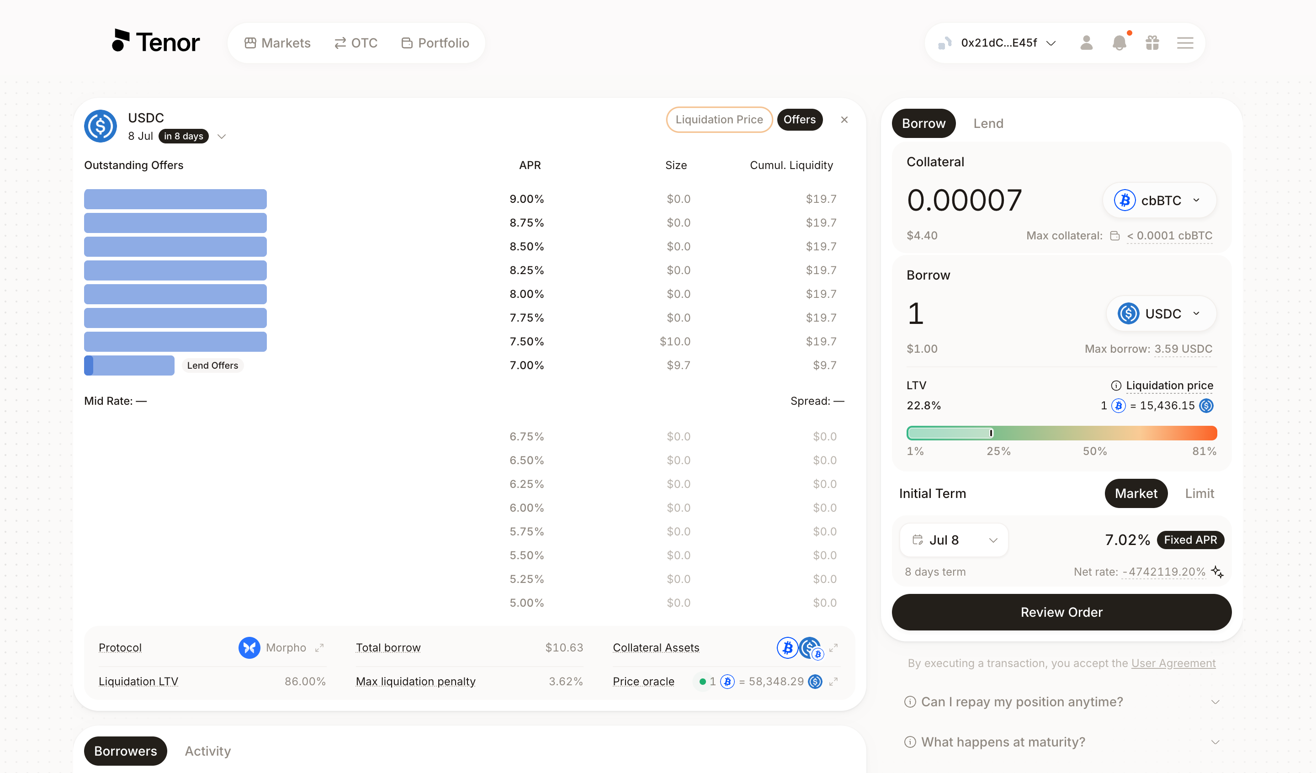Click info icon beside maturity question

910,741
